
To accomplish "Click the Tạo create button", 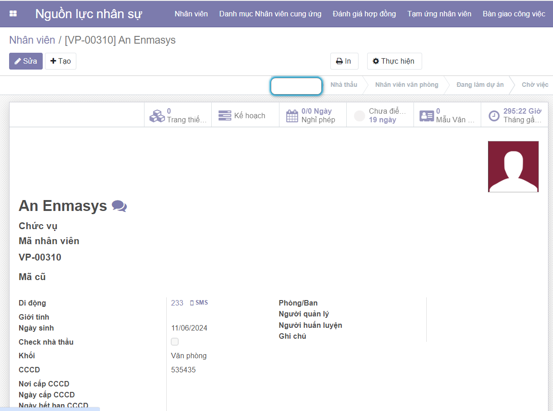I will (x=60, y=61).
